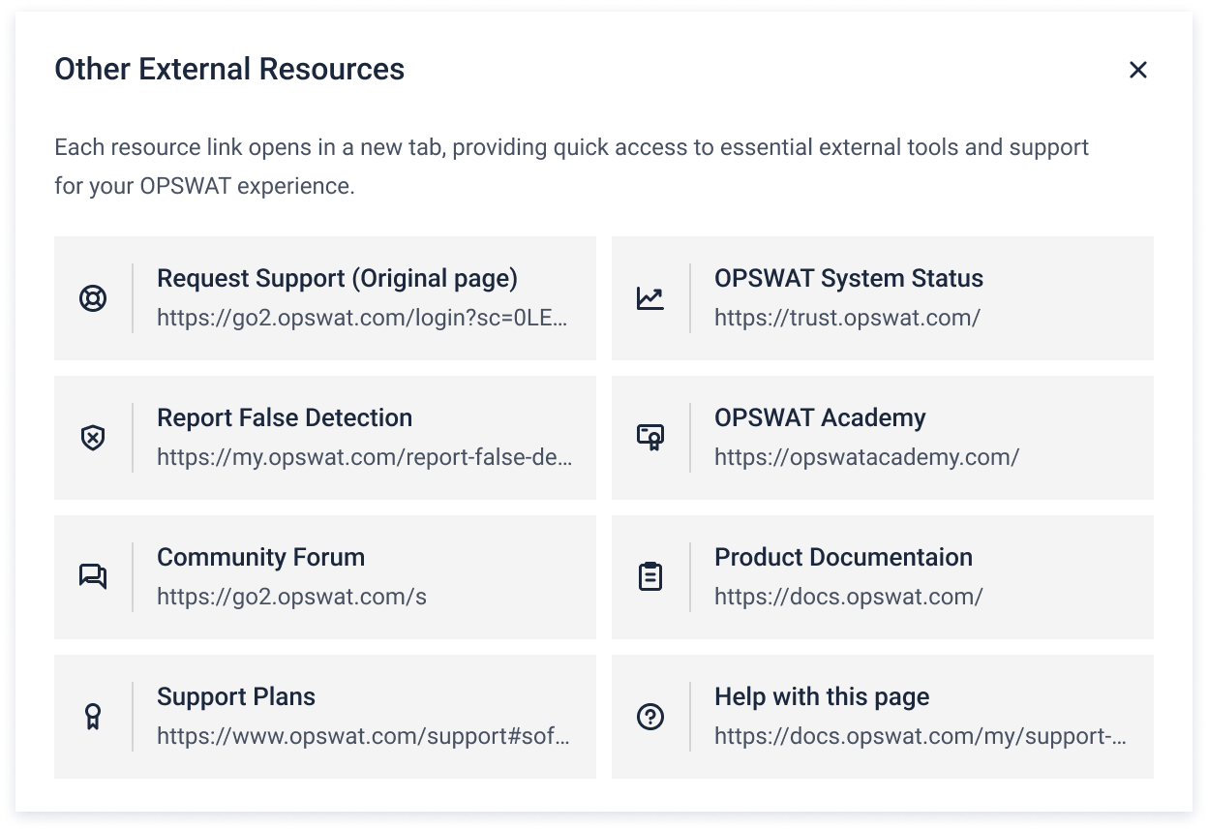Click the Support Plans title
This screenshot has width=1208, height=831.
pyautogui.click(x=236, y=697)
